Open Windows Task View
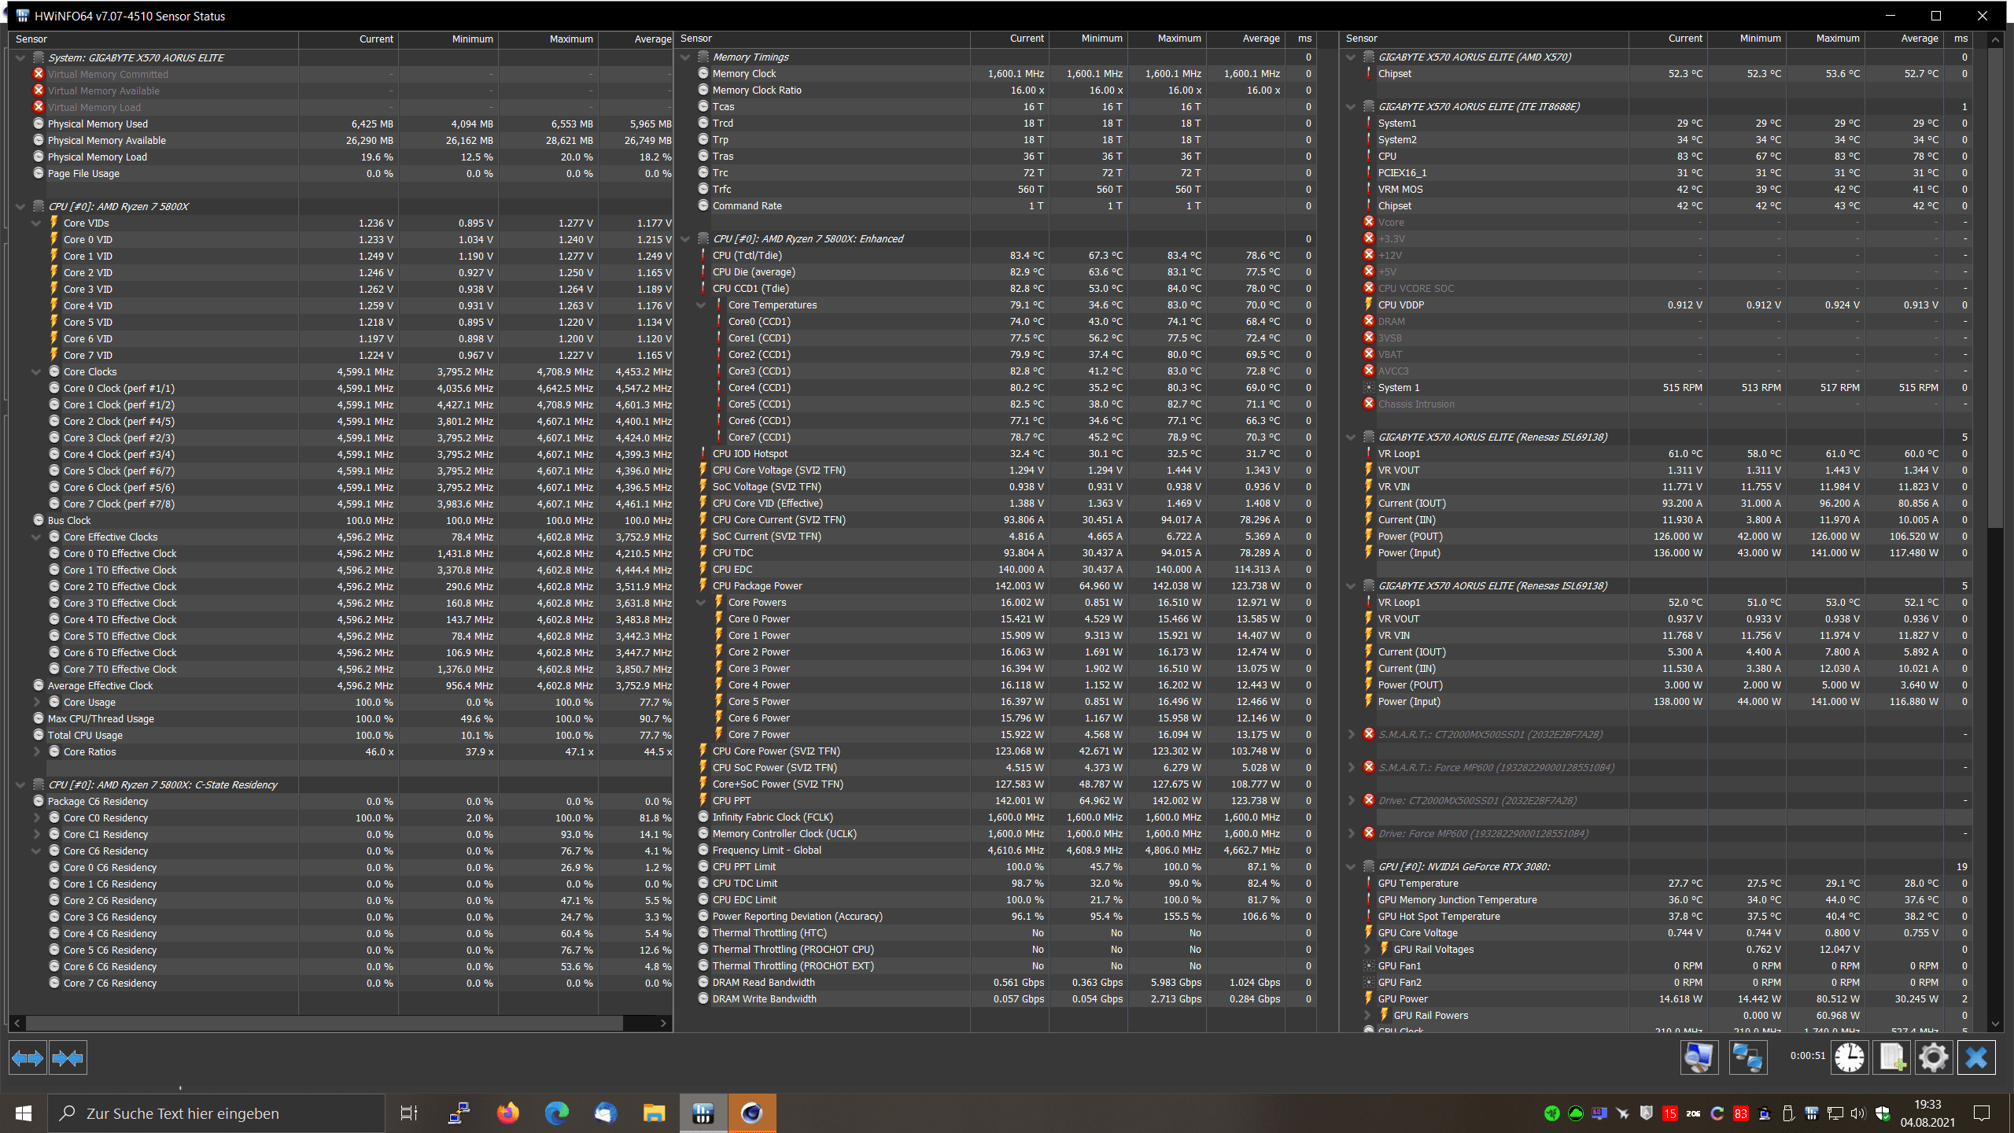The image size is (2014, 1133). point(409,1113)
